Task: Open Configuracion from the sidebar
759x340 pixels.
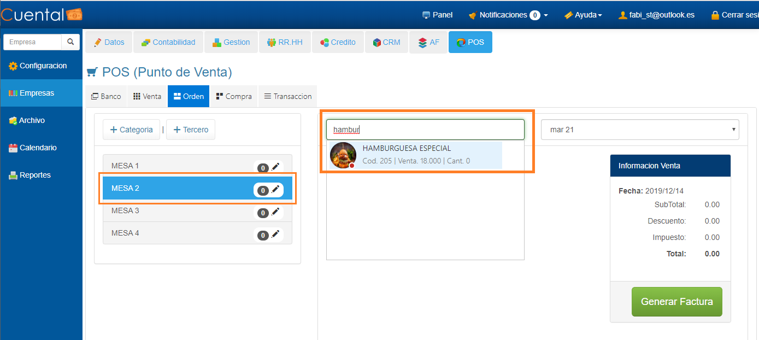Action: [x=42, y=66]
